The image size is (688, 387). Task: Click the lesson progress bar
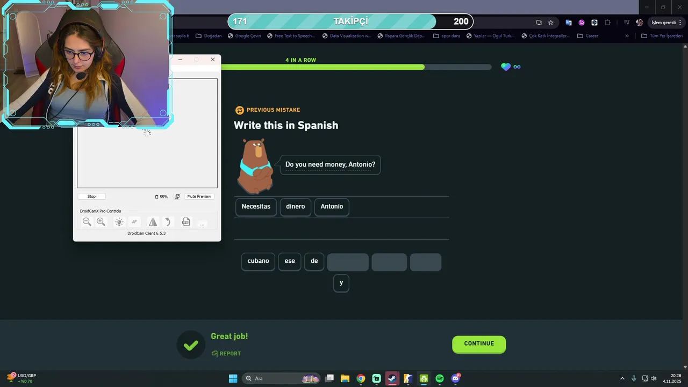pyautogui.click(x=356, y=67)
